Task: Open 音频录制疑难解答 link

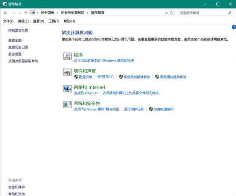Action: tap(137, 77)
